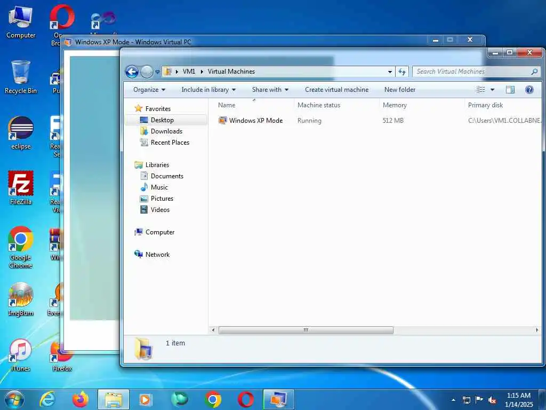
Task: Expand the VM1 breadcrumb arrow
Action: (x=202, y=72)
